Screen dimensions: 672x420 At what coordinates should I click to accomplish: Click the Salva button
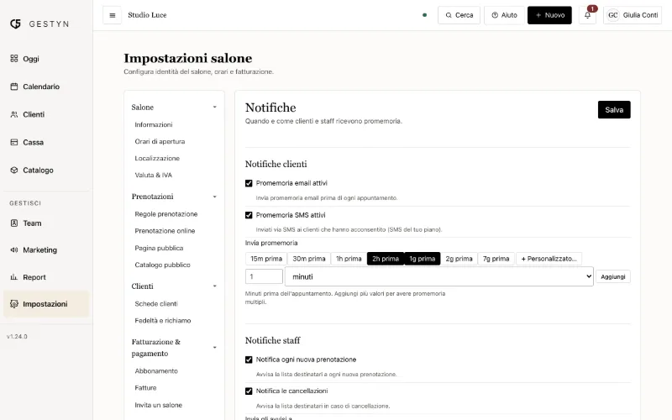click(x=614, y=110)
